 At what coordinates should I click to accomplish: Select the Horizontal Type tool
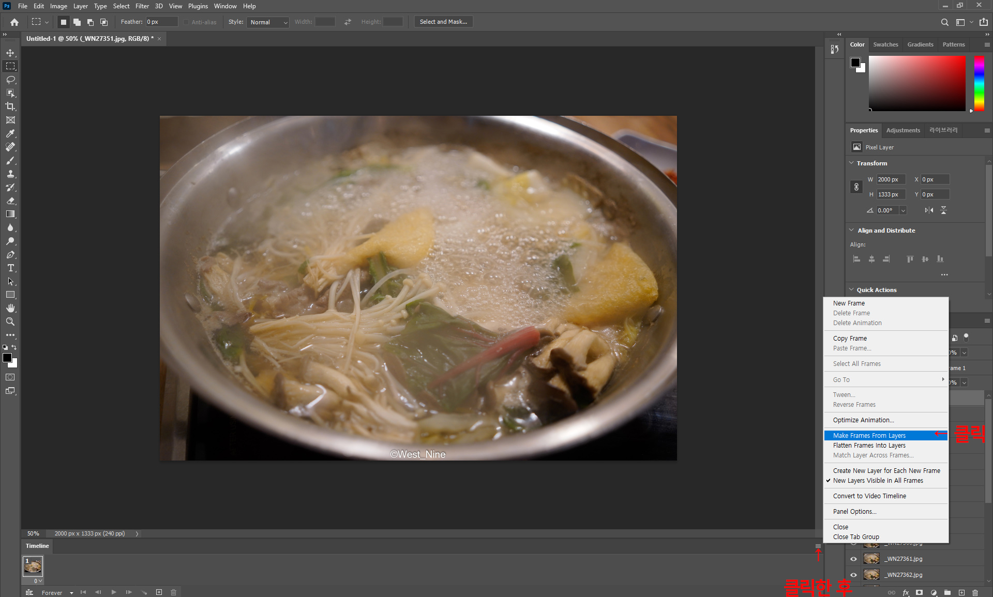10,268
